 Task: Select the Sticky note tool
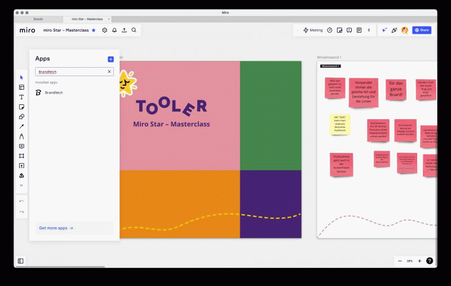click(21, 107)
